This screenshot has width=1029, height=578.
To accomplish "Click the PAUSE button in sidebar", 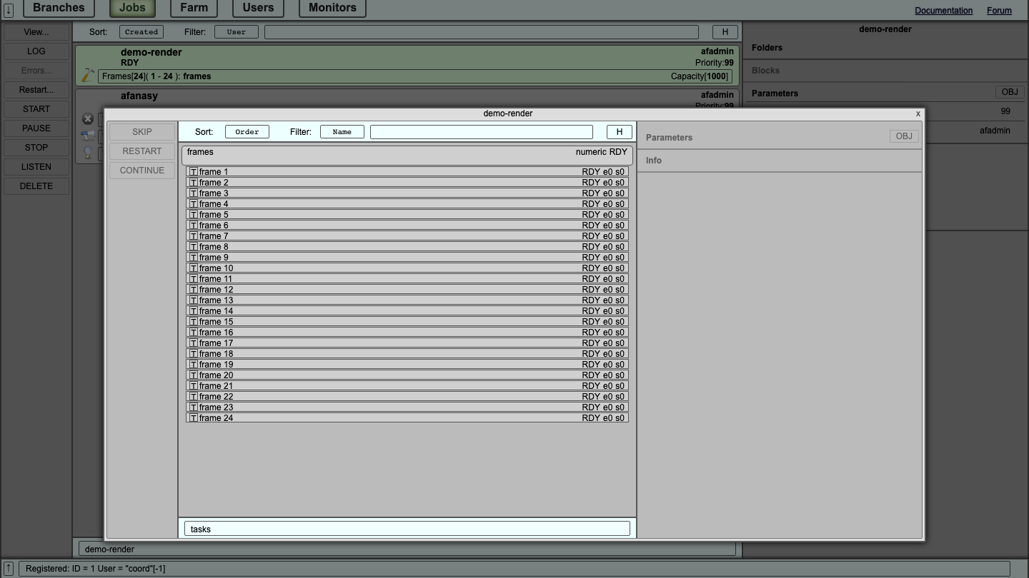I will click(x=36, y=128).
